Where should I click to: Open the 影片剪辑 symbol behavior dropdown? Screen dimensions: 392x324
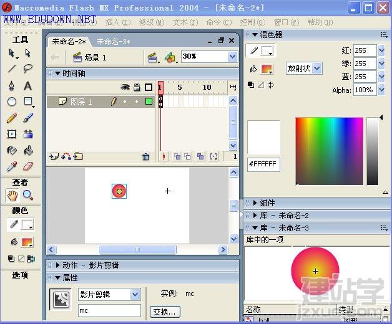click(x=135, y=295)
